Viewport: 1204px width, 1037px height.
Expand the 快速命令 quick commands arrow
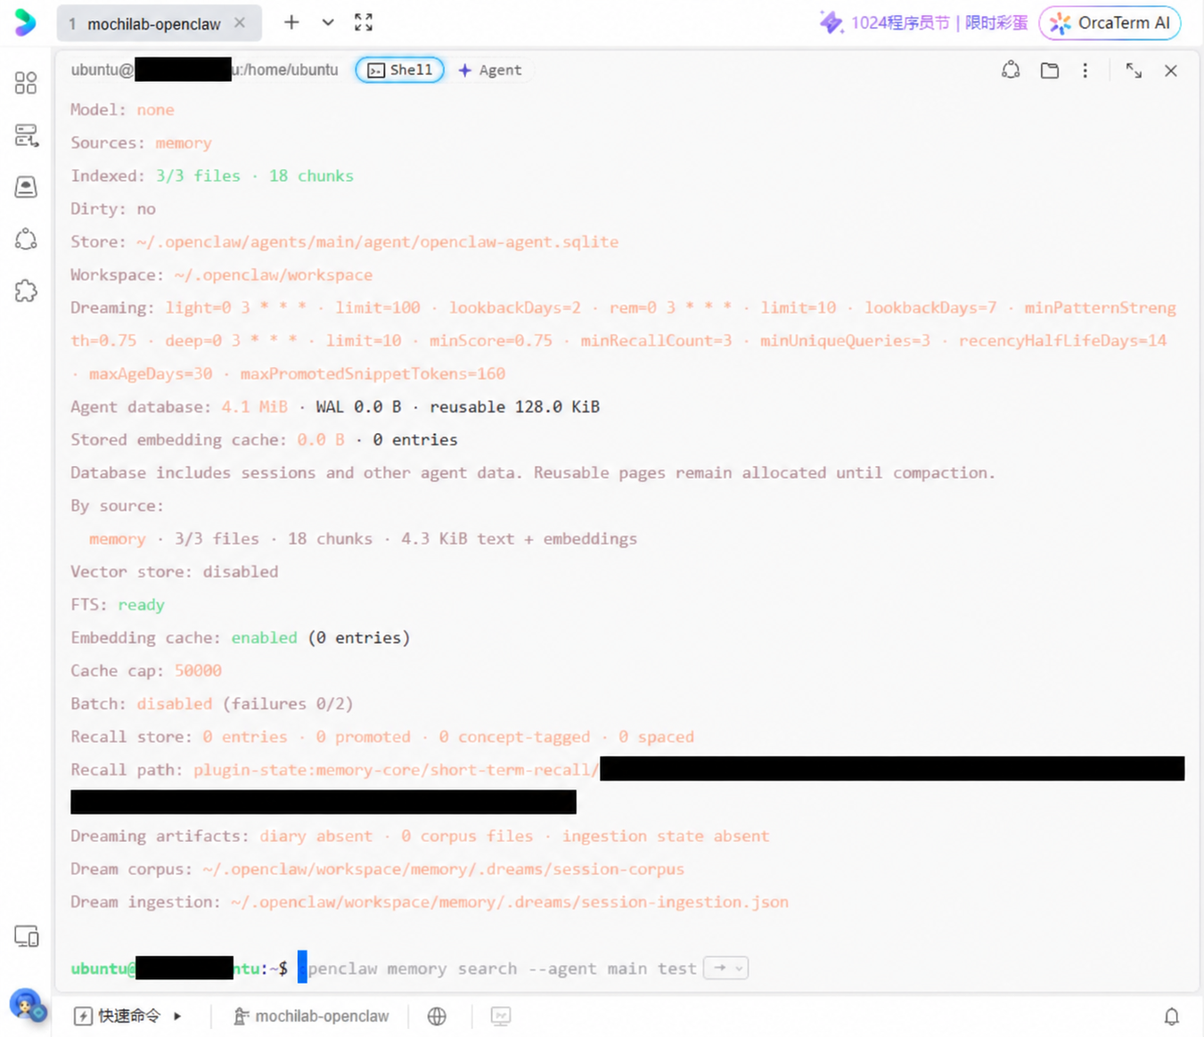pos(177,1016)
